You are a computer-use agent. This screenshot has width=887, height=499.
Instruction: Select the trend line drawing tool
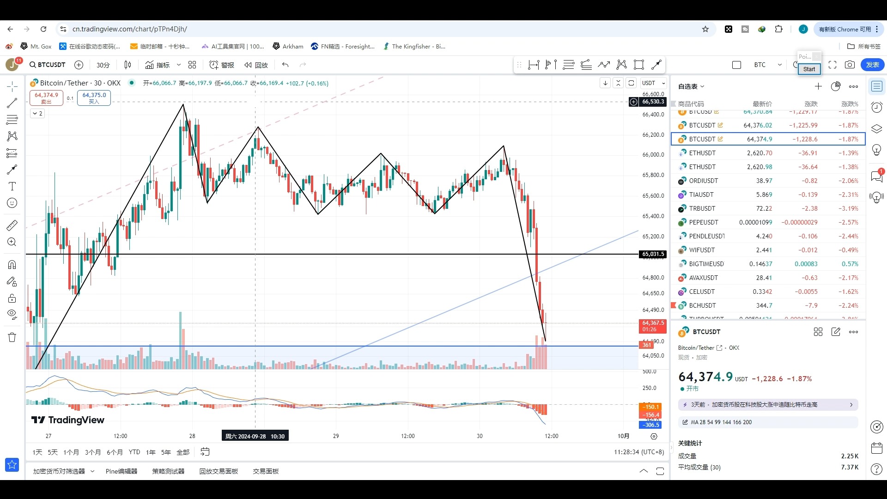[x=12, y=103]
